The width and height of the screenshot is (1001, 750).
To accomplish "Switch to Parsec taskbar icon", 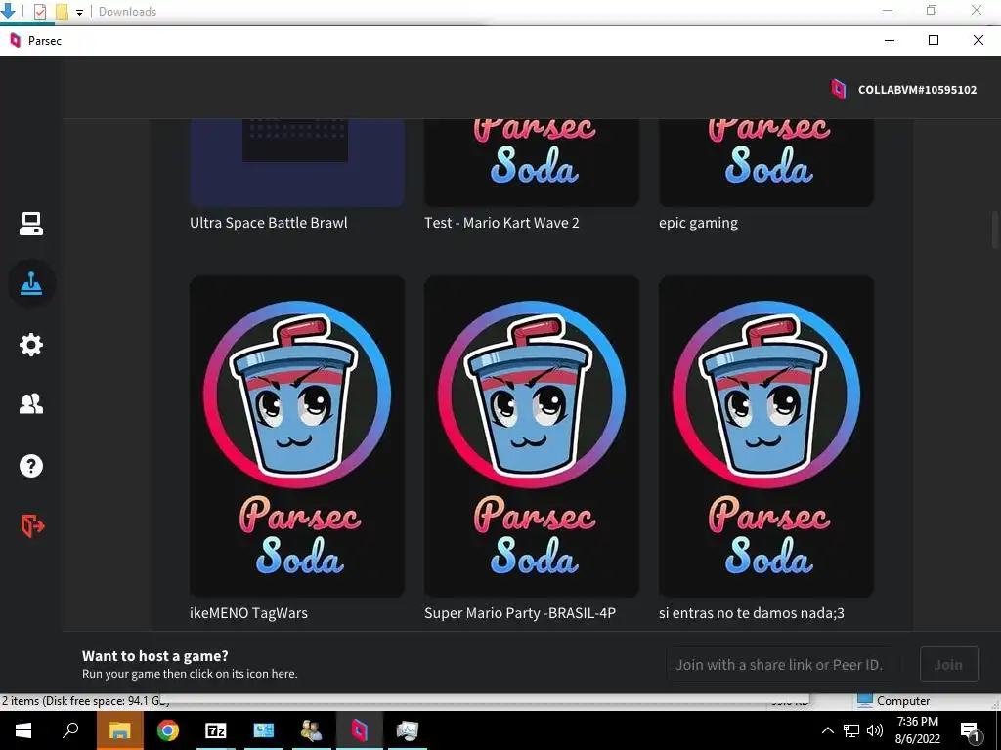I will (360, 730).
